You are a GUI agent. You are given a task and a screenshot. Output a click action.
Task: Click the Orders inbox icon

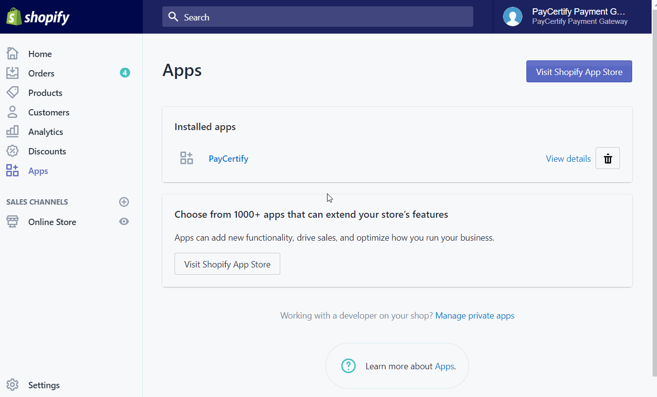(x=12, y=73)
